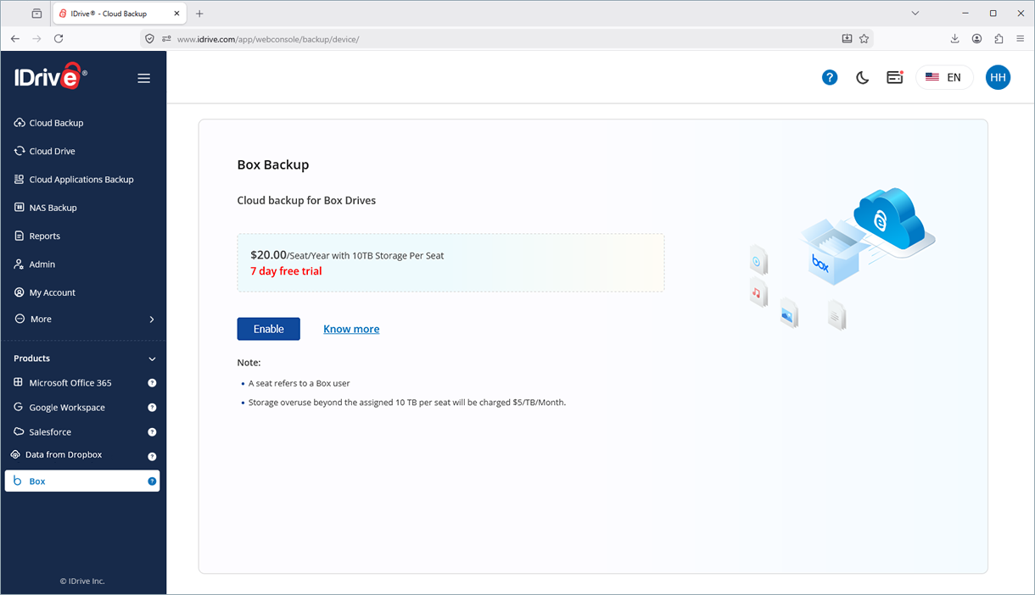
Task: Open the list all tabs dropdown
Action: coord(915,14)
